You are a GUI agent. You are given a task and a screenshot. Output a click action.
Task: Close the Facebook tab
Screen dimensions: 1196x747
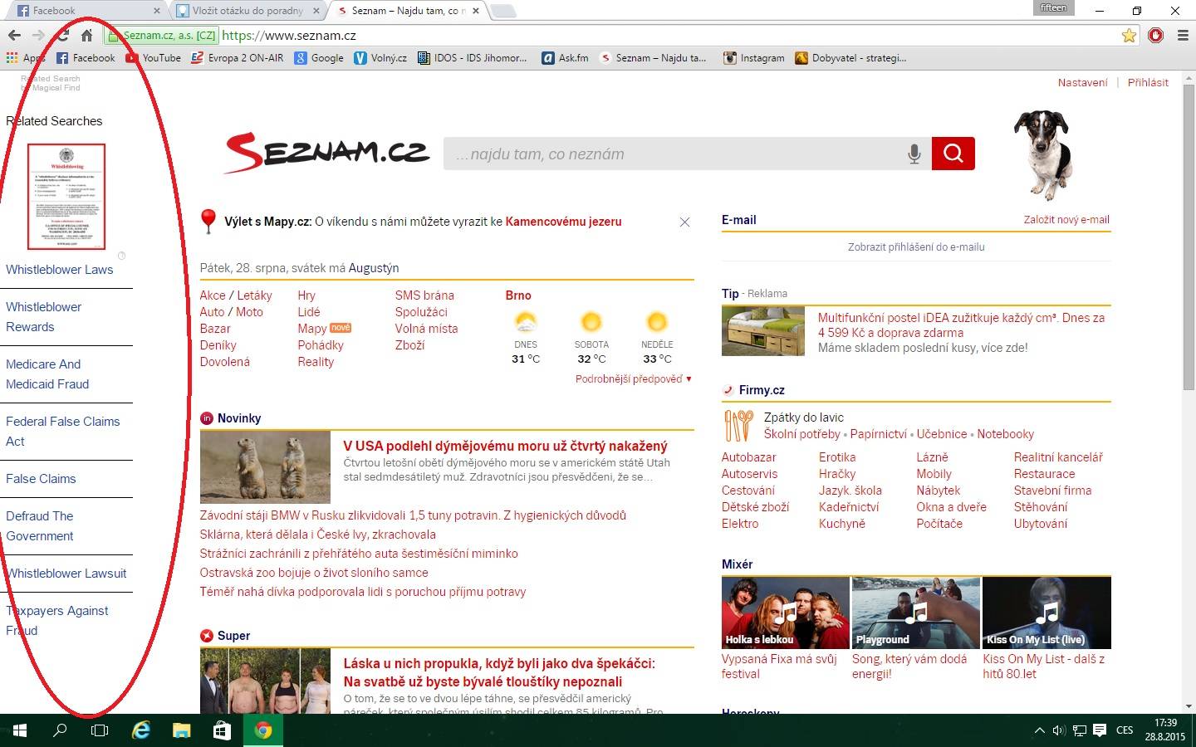[157, 11]
